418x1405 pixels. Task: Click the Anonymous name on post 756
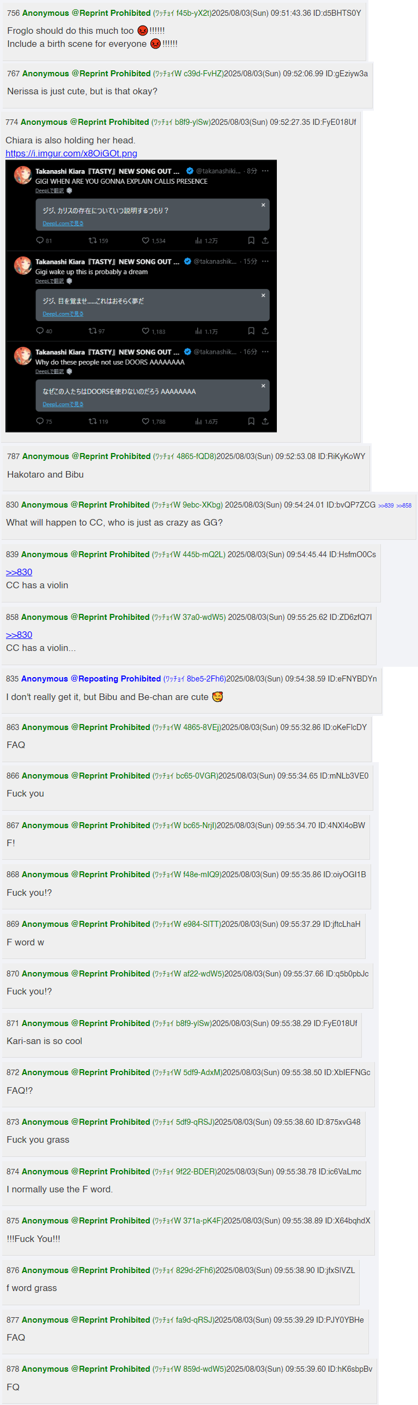(x=46, y=13)
